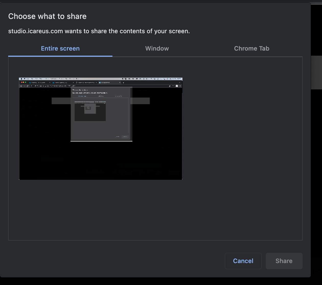Image resolution: width=322 pixels, height=285 pixels.
Task: Click the studio.icareus.com request message
Action: [99, 31]
